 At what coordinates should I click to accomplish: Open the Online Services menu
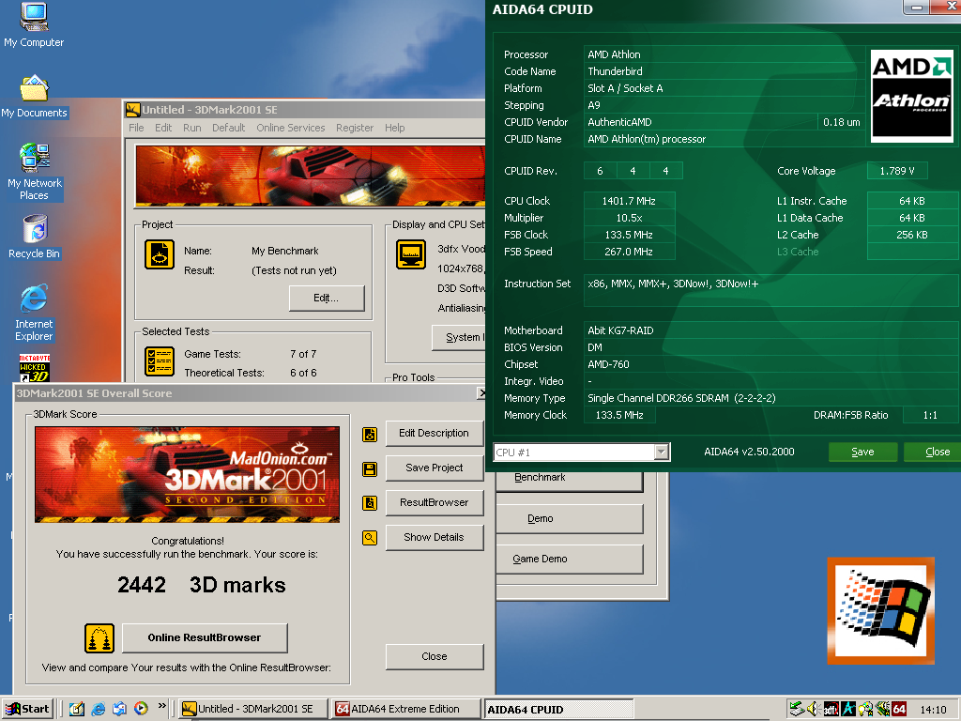[291, 128]
